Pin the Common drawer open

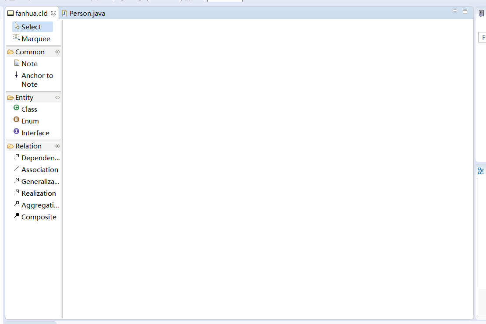(x=57, y=52)
